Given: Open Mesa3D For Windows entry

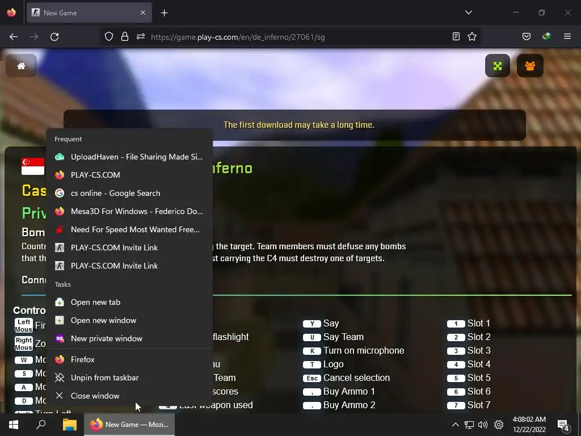Looking at the screenshot, I should (129, 211).
